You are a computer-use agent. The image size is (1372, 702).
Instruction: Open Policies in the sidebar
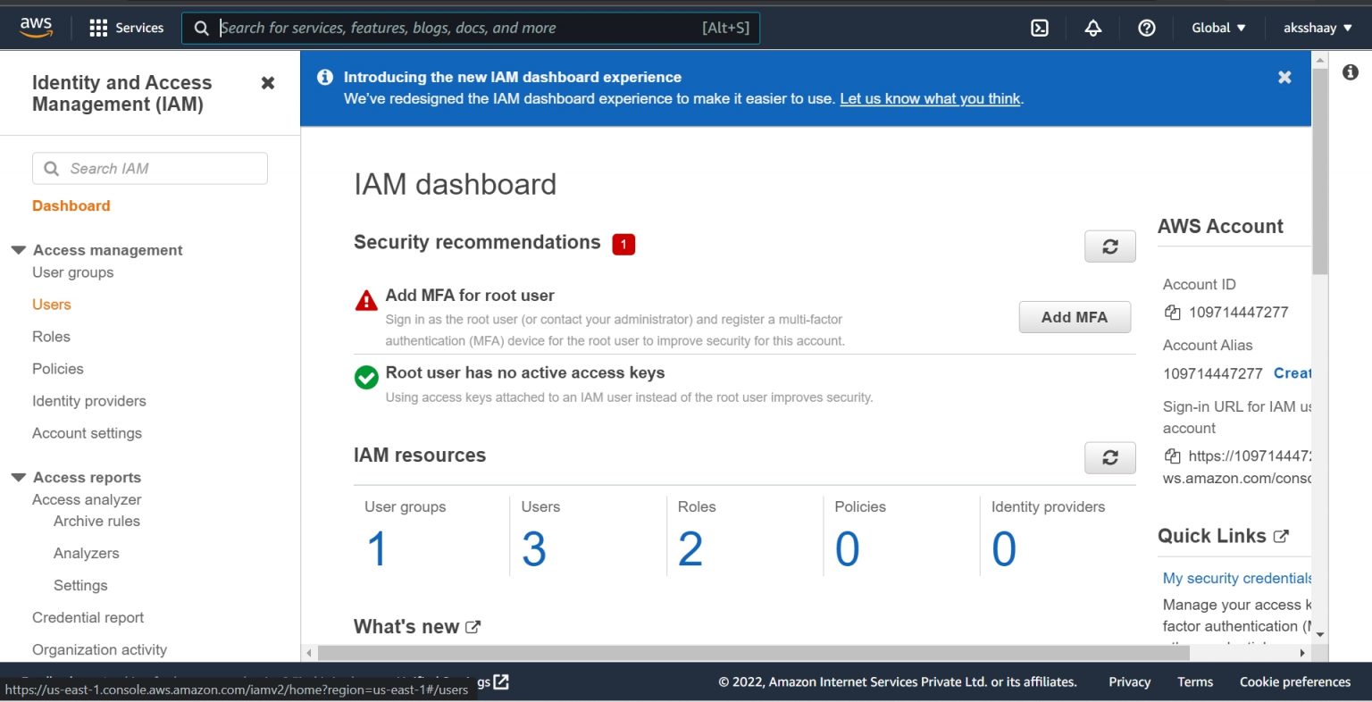click(58, 369)
